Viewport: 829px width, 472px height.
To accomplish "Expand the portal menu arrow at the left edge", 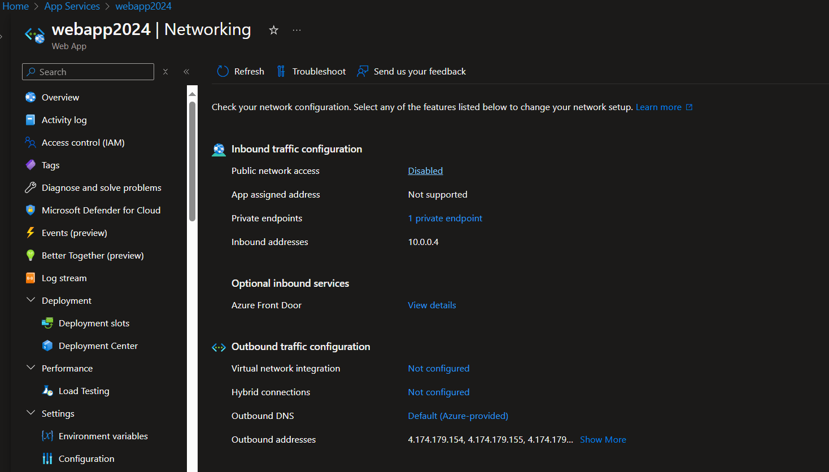I will tap(2, 37).
